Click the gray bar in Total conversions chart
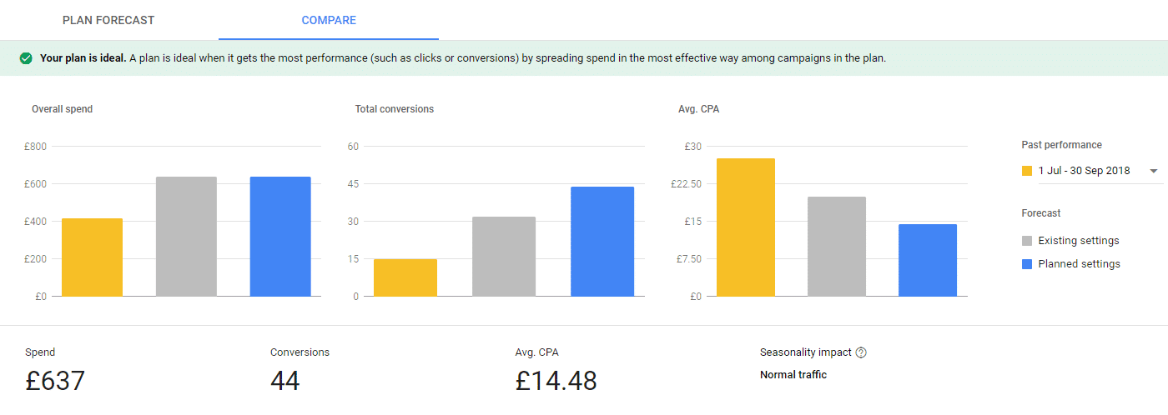 click(504, 257)
